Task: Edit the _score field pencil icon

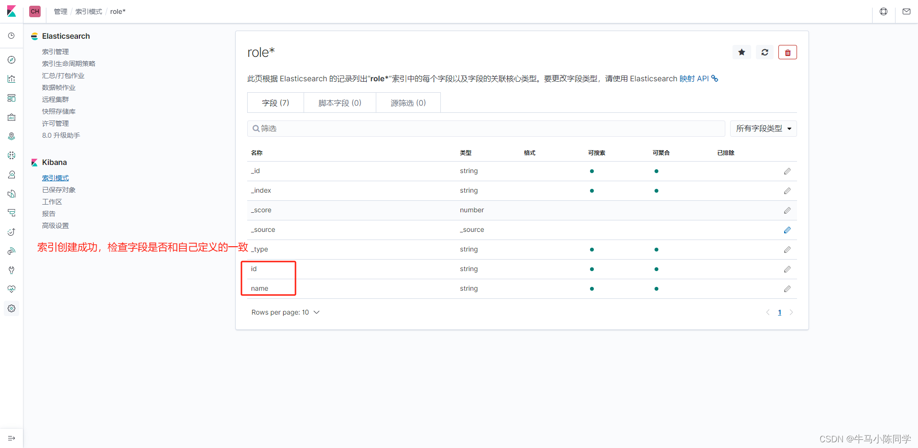Action: (787, 210)
